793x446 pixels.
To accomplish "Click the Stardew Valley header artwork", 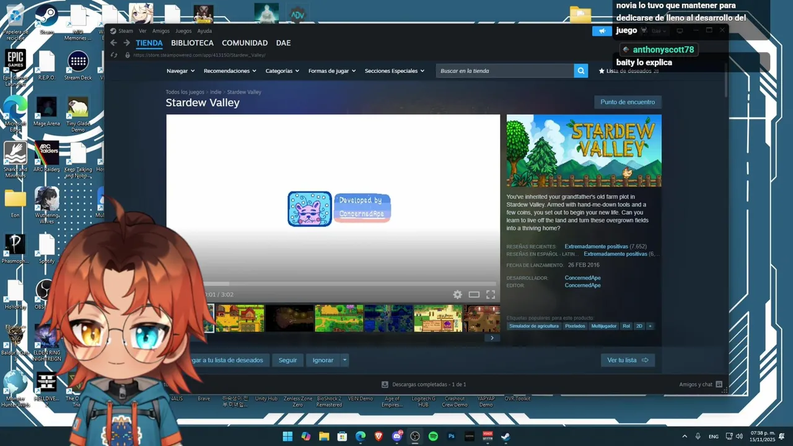I will (x=584, y=151).
